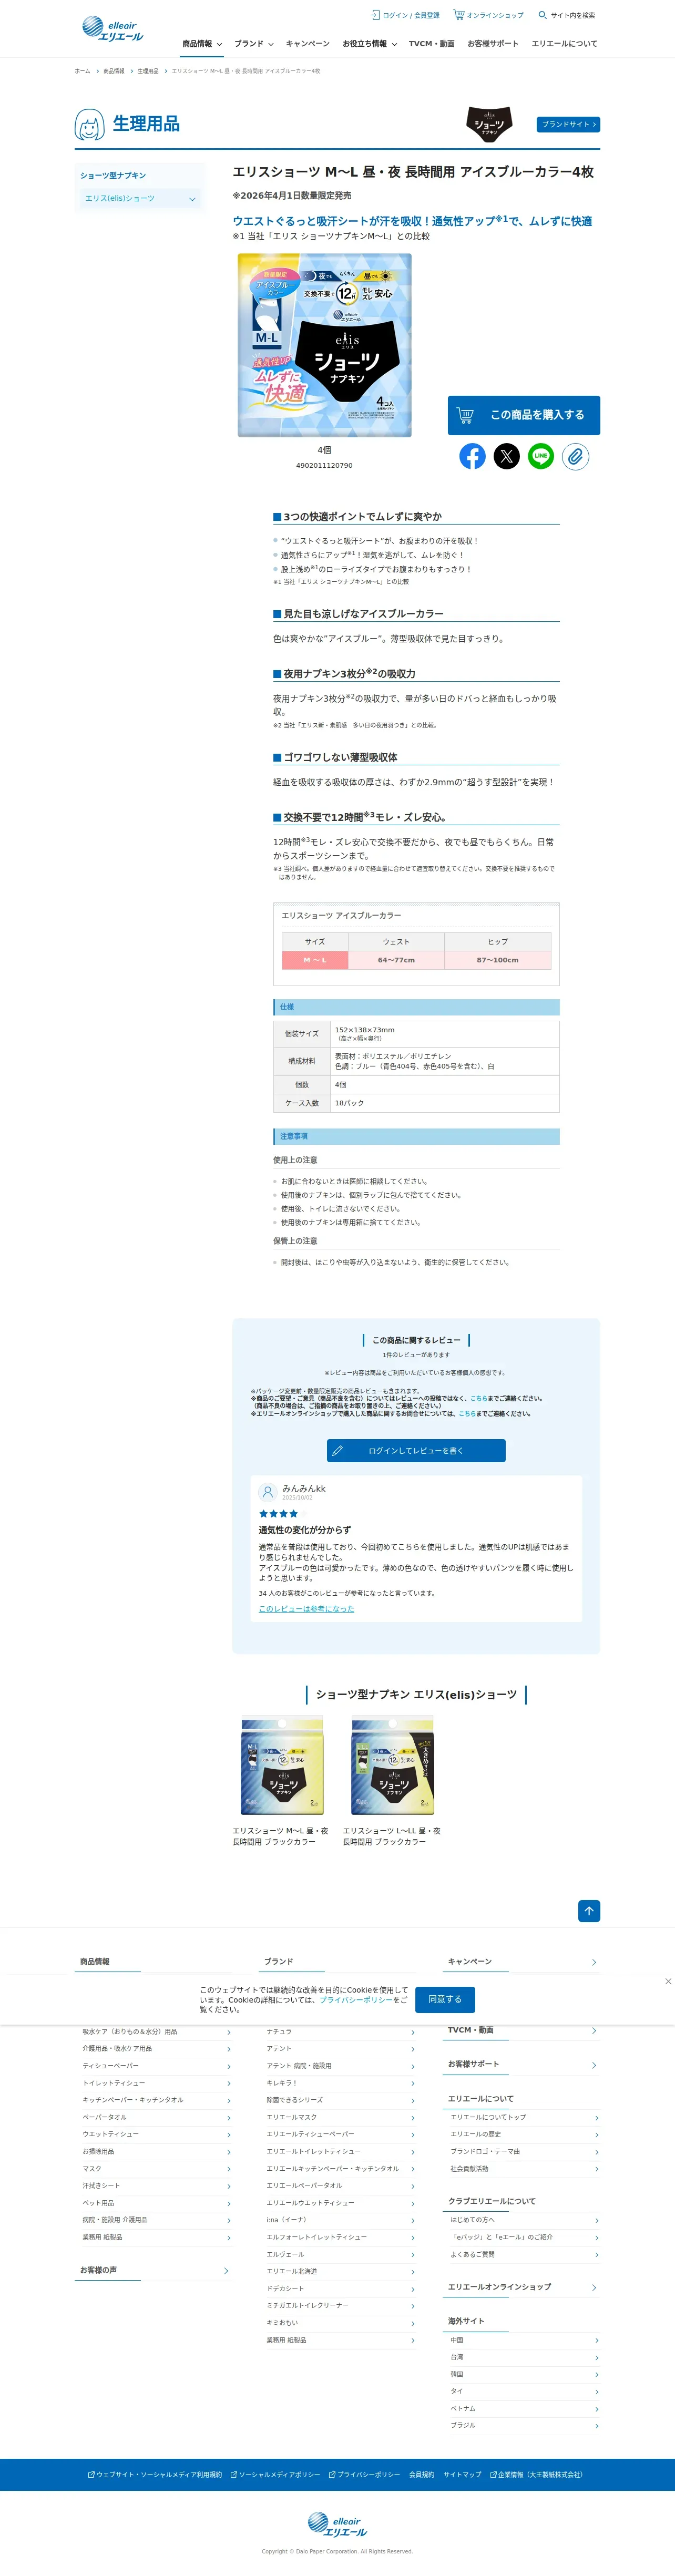
Task: Open footer link ペット用品
Action: pyautogui.click(x=98, y=2203)
